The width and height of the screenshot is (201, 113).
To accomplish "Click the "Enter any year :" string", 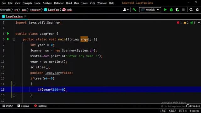I will click(82, 56).
